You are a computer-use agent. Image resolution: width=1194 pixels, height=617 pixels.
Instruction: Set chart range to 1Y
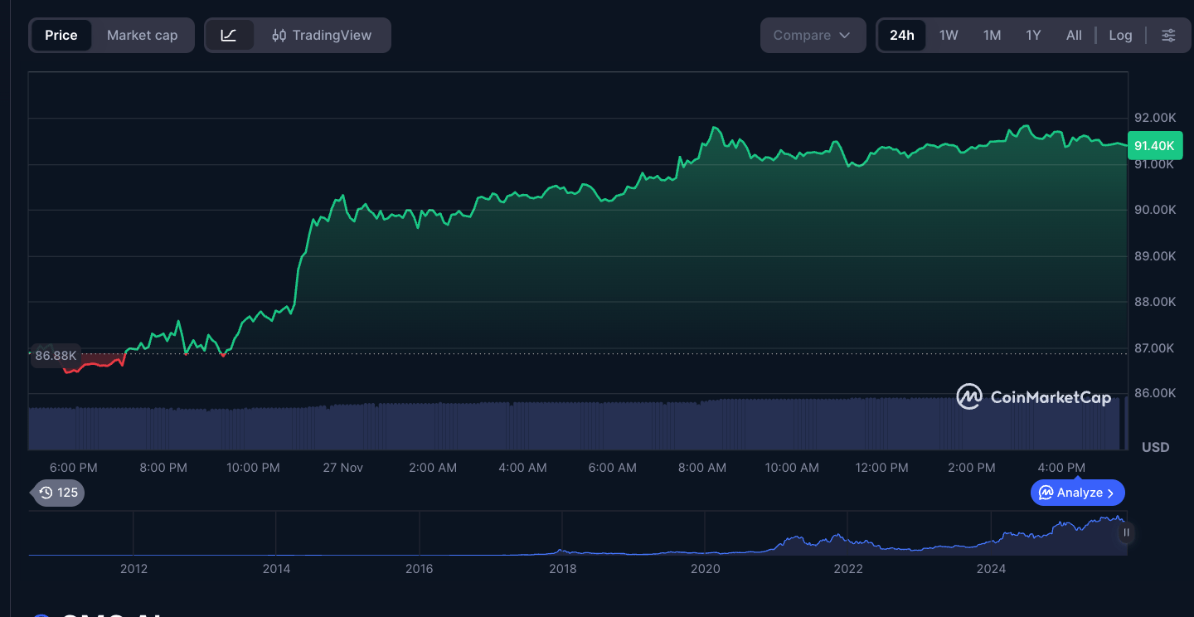pyautogui.click(x=1033, y=36)
